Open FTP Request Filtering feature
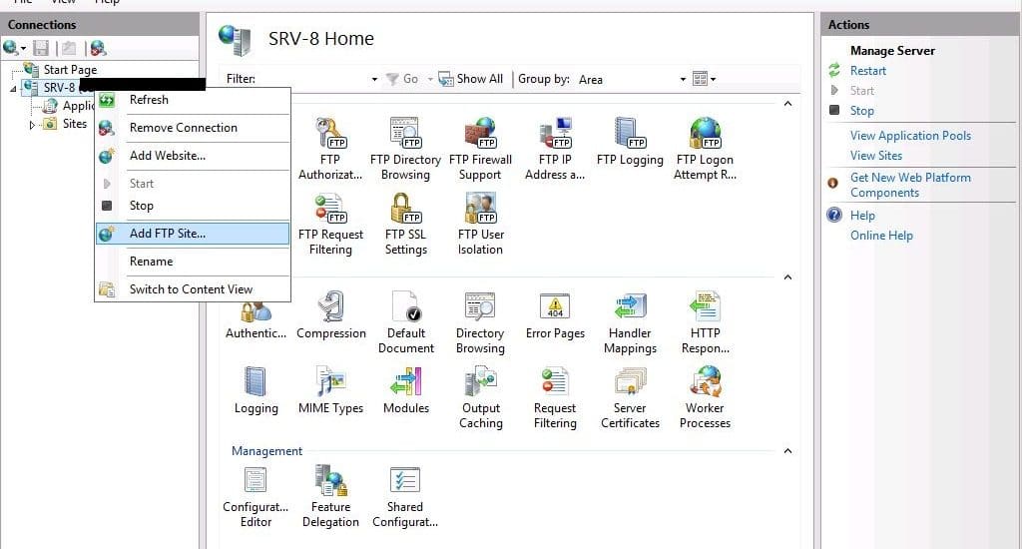Image resolution: width=1022 pixels, height=549 pixels. [330, 224]
